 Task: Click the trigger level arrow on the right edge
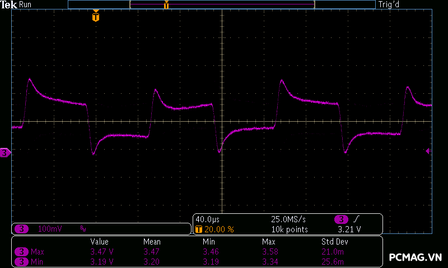click(428, 151)
